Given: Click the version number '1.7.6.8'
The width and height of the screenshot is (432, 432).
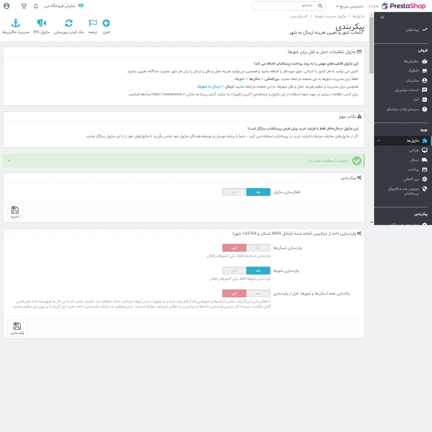Looking at the screenshot, I should click(x=373, y=6).
